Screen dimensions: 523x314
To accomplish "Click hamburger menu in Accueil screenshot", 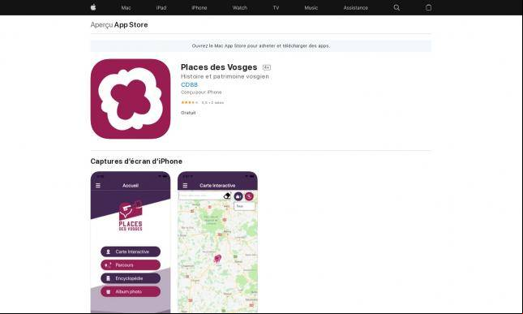I will coord(98,186).
